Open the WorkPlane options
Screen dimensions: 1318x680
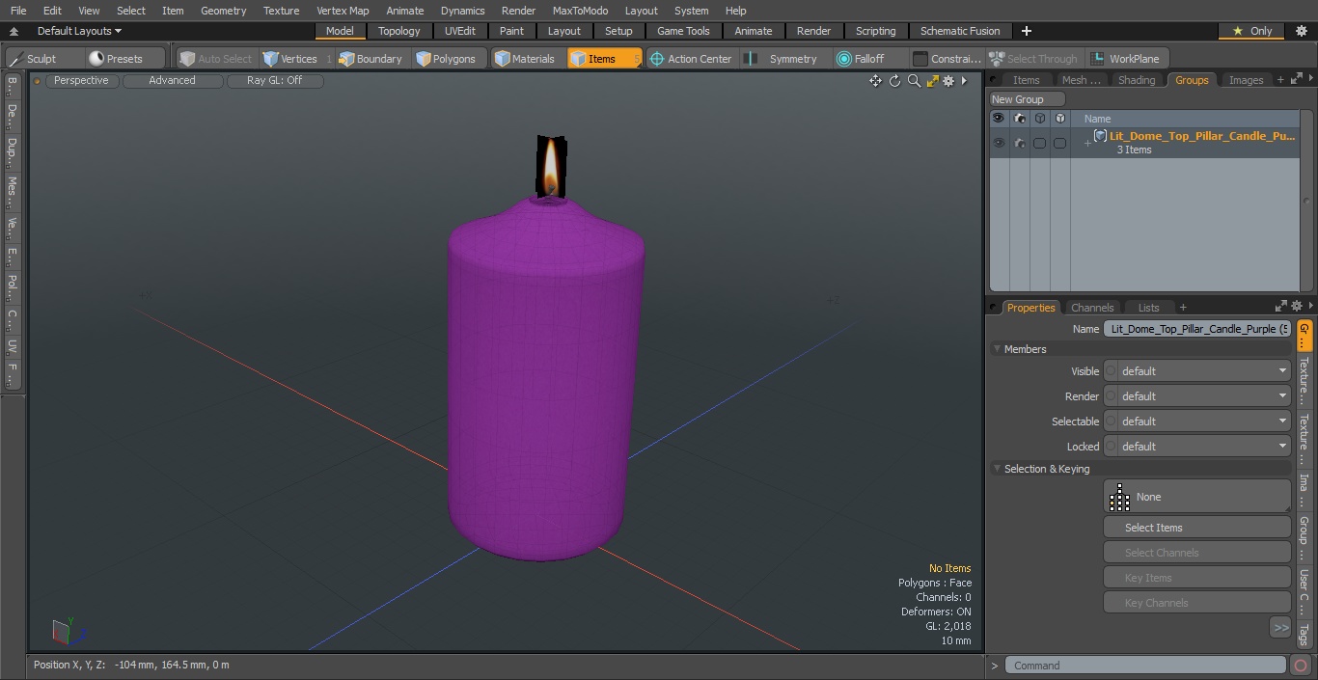click(x=1126, y=59)
